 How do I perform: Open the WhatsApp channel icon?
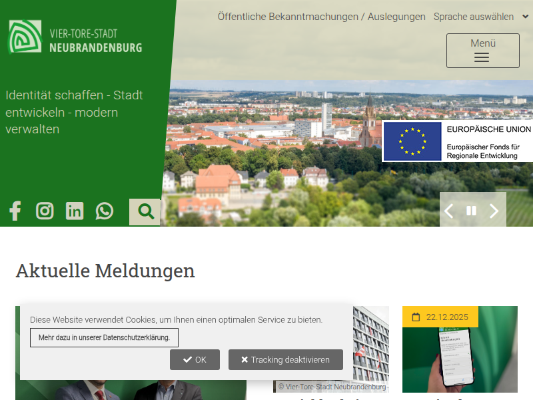click(105, 211)
